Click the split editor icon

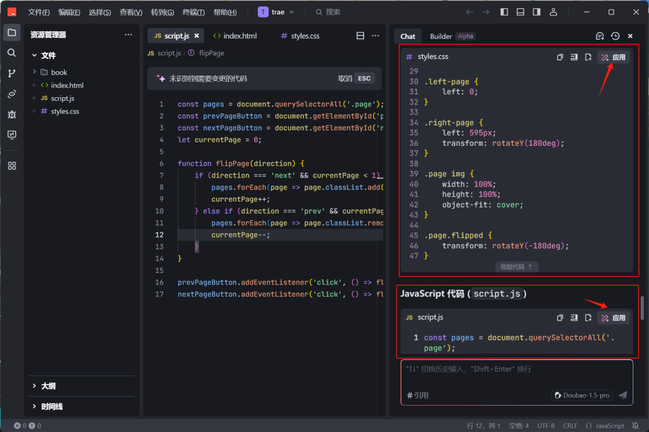point(361,36)
